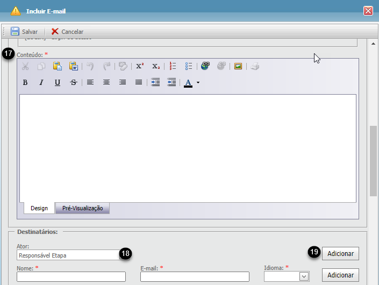Click the font color A swatch
The height and width of the screenshot is (285, 379).
(x=188, y=83)
